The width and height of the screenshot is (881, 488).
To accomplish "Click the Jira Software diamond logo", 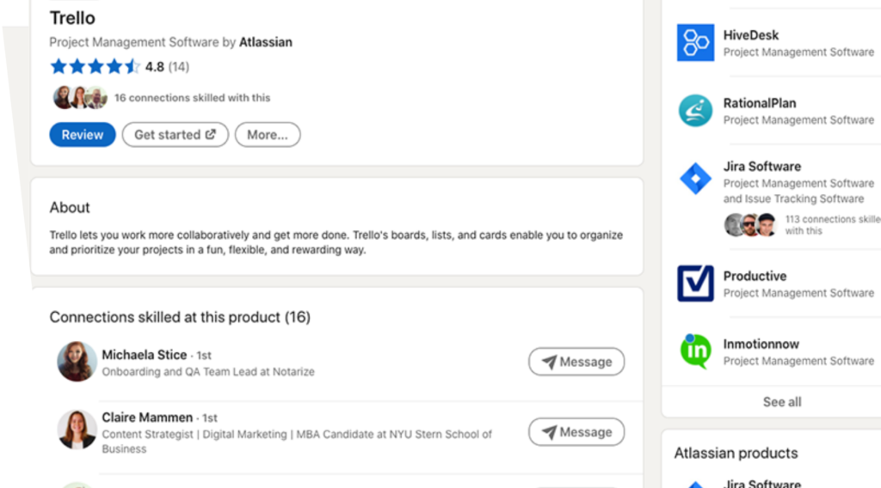I will pos(695,179).
